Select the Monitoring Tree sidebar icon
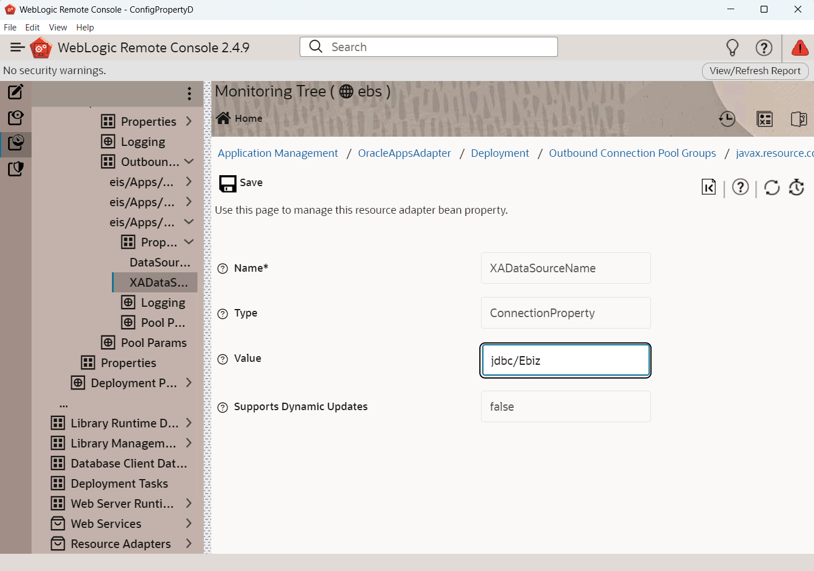The width and height of the screenshot is (814, 571). 15,142
